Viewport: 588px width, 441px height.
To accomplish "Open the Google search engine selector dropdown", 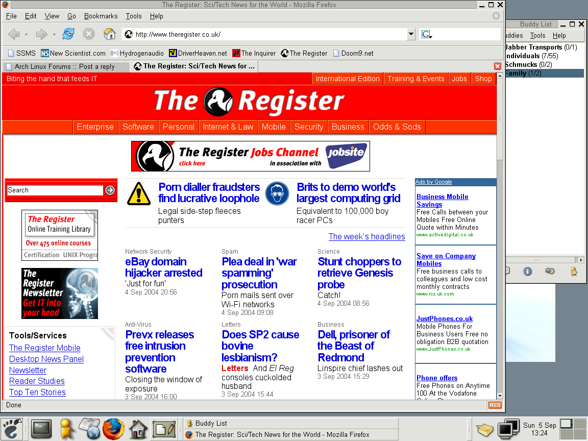I will [427, 35].
